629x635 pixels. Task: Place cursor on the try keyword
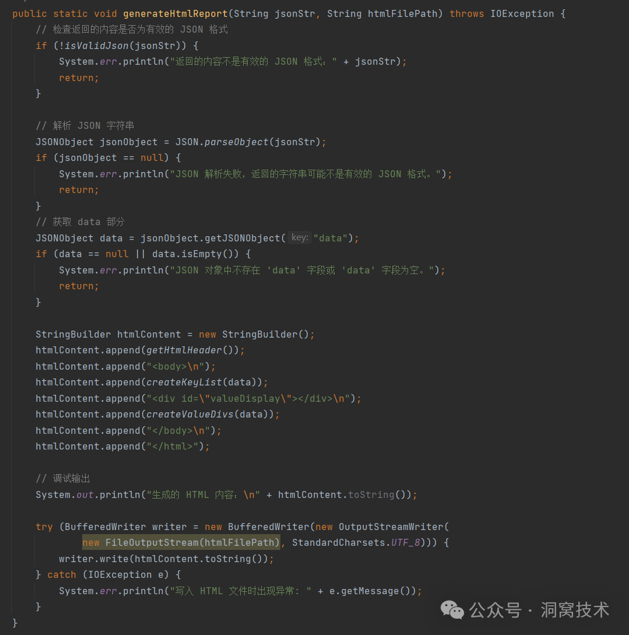pos(44,527)
